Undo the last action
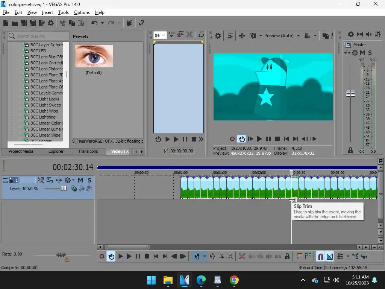The width and height of the screenshot is (385, 289). tap(94, 23)
